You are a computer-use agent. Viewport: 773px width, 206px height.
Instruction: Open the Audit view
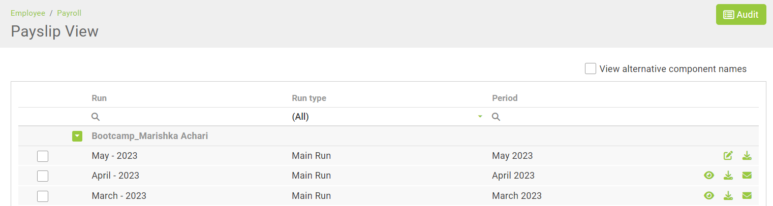741,15
